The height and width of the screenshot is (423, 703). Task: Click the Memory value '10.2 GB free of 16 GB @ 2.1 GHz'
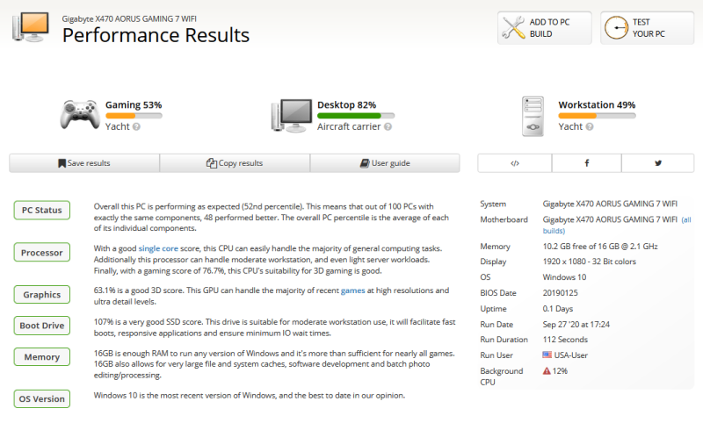[600, 247]
